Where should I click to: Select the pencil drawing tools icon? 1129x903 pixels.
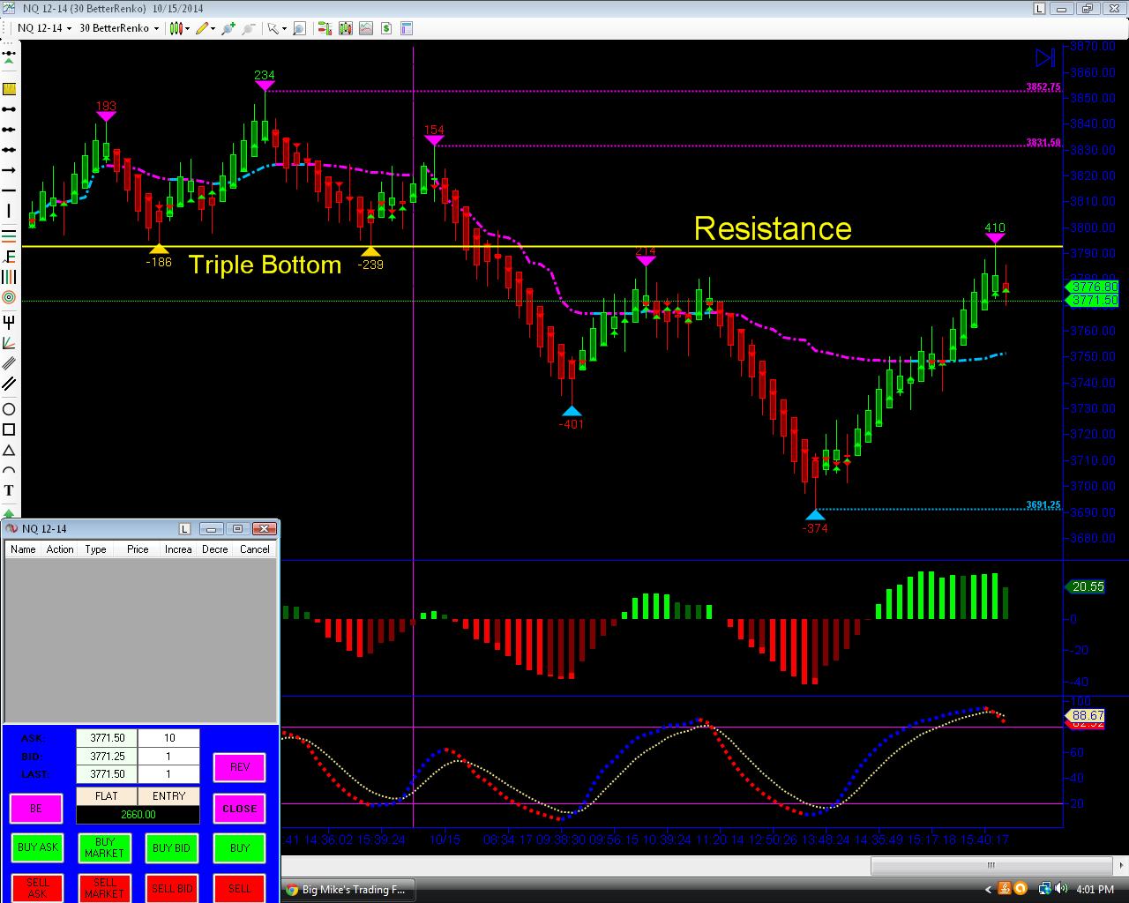tap(202, 28)
